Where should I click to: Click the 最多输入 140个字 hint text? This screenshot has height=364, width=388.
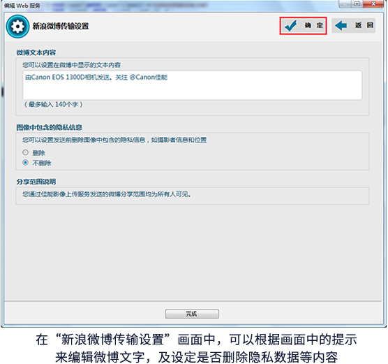click(x=53, y=104)
